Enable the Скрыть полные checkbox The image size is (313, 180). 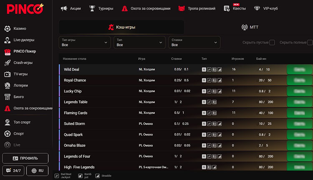310,42
